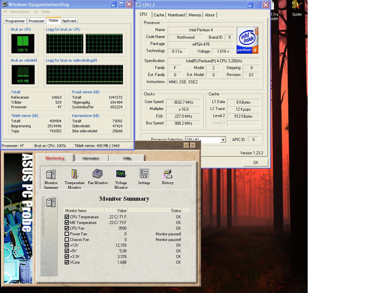Select the CPU tab in CPU-Z

[x=143, y=14]
